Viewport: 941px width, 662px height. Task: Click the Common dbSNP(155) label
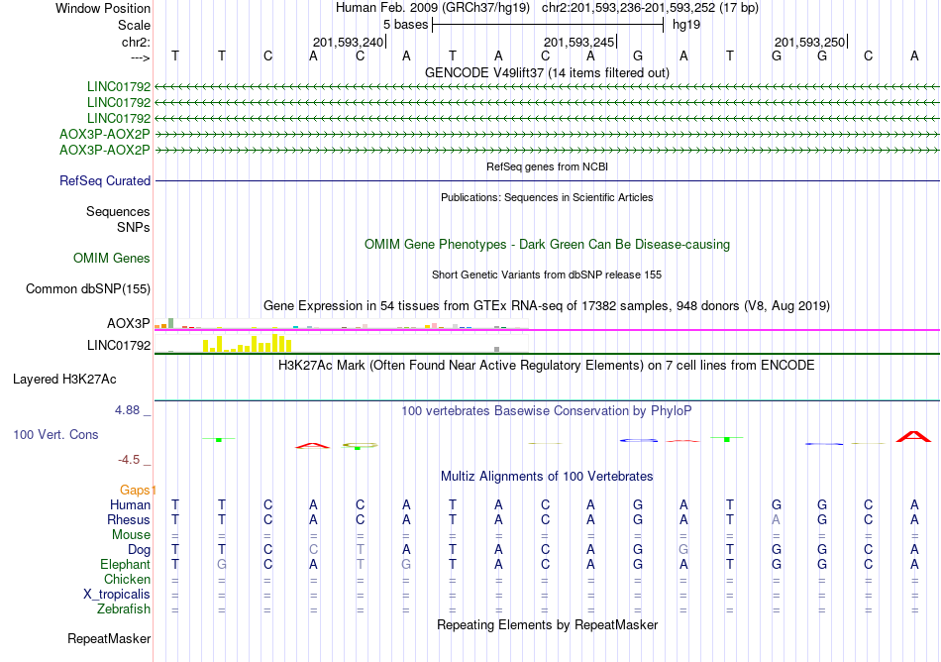click(x=88, y=288)
